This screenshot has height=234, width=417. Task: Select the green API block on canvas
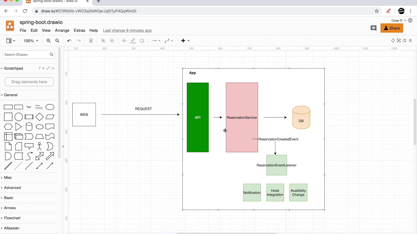[198, 117]
